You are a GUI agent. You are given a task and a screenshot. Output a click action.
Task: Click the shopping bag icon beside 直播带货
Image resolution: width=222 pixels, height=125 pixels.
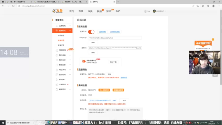pyautogui.click(x=57, y=89)
